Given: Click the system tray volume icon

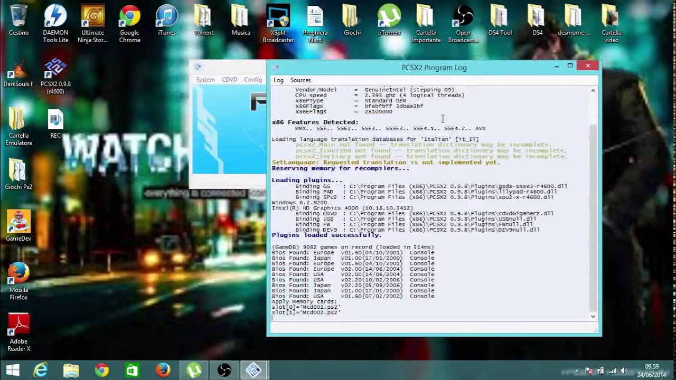Looking at the screenshot, I should pyautogui.click(x=624, y=370).
